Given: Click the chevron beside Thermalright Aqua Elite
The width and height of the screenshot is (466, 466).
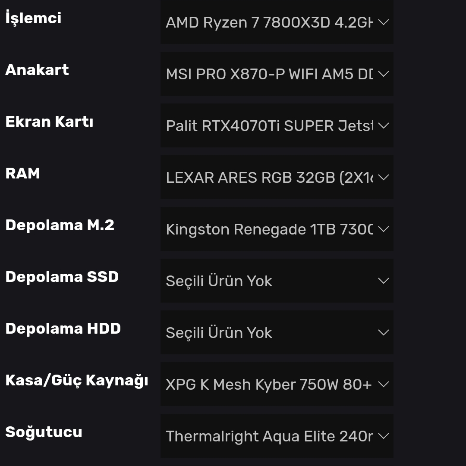Looking at the screenshot, I should (x=383, y=436).
